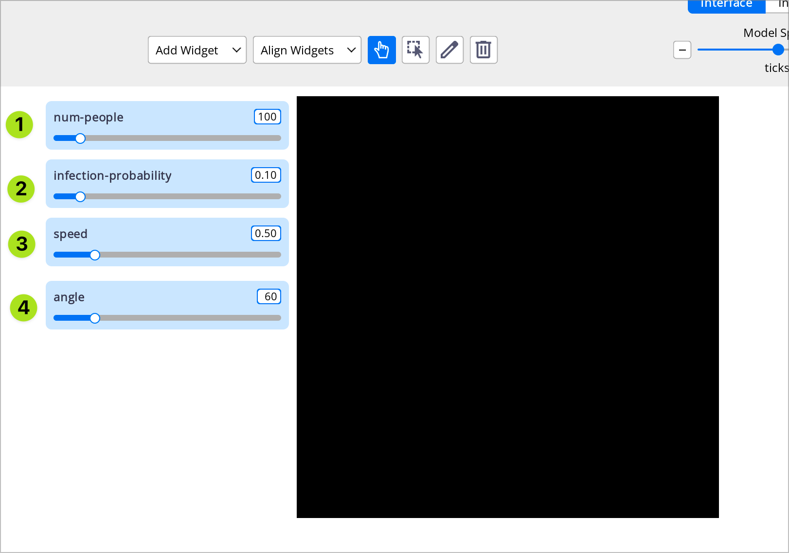Open the Add Widget dropdown
The image size is (789, 553).
pos(197,50)
